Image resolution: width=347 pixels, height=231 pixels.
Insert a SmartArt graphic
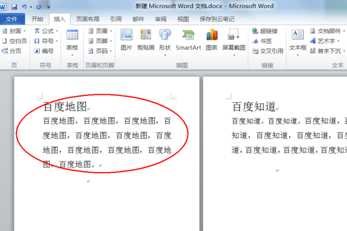(189, 39)
